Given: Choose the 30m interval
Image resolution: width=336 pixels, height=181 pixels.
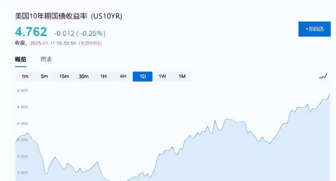Looking at the screenshot, I should click(x=84, y=76).
